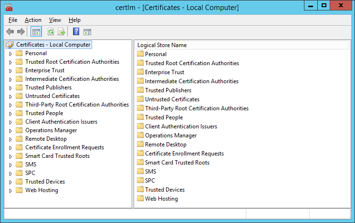Toggle the Show/Hide Action Pane button
This screenshot has width=355, height=223.
pyautogui.click(x=87, y=32)
